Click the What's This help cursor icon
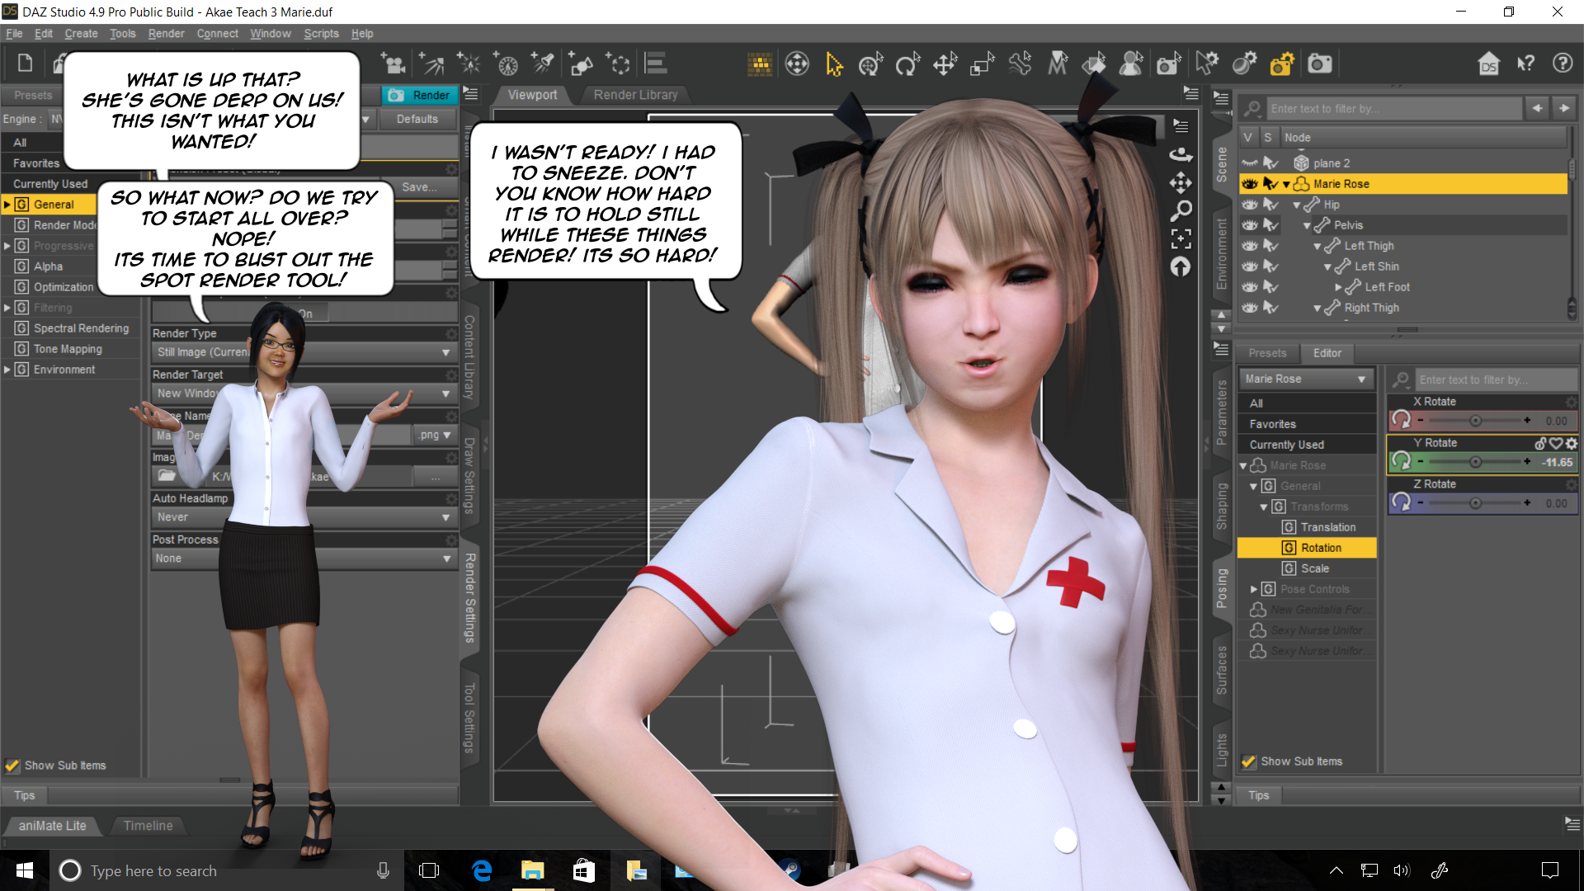This screenshot has height=891, width=1584. [1525, 64]
